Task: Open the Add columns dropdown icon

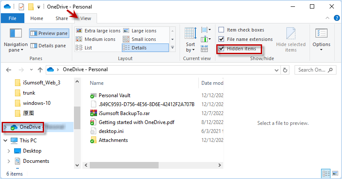Action: (x=206, y=39)
